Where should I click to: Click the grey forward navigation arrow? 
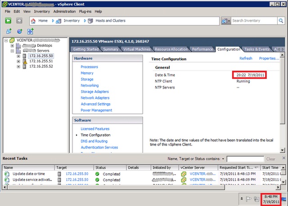[x=19, y=21]
